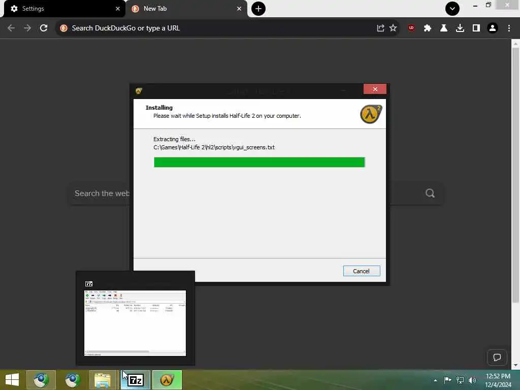Go back in browser history

click(x=11, y=28)
